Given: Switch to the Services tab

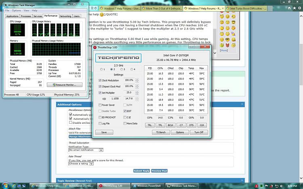Looking at the screenshot, I should click(38, 16).
